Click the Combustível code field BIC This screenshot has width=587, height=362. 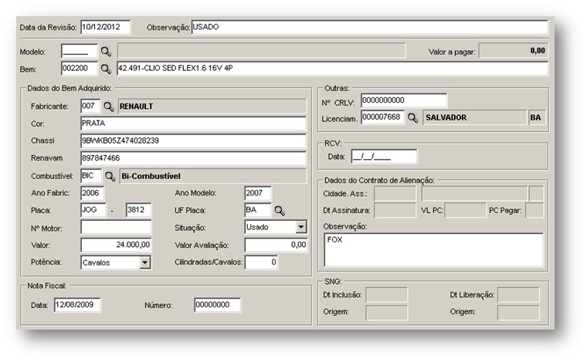[x=91, y=176]
